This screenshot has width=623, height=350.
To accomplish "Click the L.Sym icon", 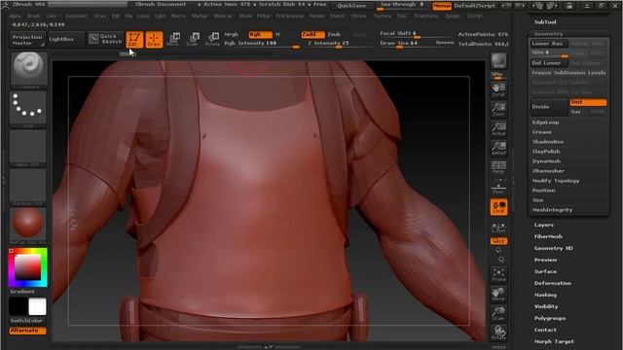I will [x=498, y=227].
